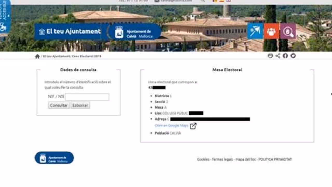
Task: Click the 'El teu Ajuntament' banner heading
Action: (x=70, y=32)
